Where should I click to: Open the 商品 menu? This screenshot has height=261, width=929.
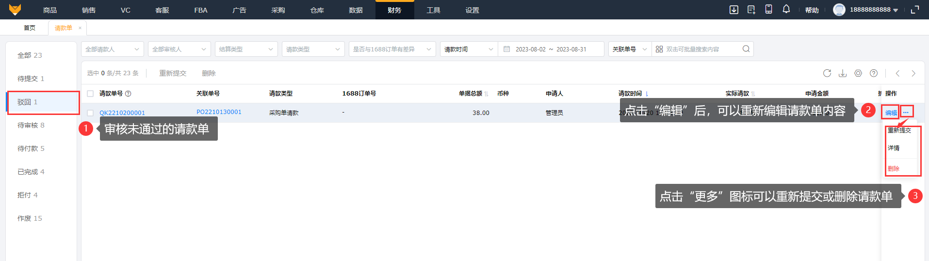point(50,10)
